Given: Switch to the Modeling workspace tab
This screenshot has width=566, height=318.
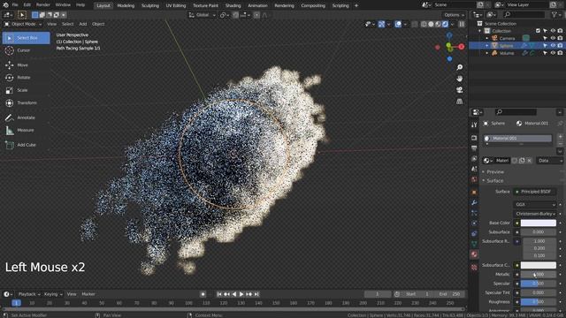Looking at the screenshot, I should (126, 5).
